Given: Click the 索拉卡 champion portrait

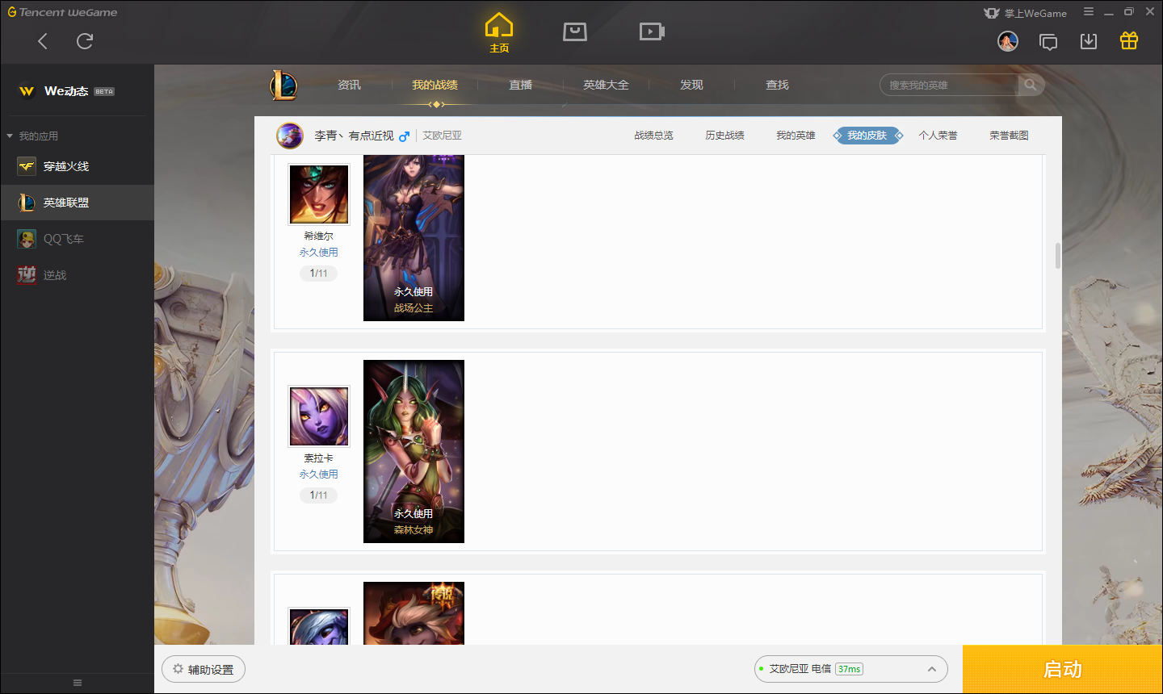Looking at the screenshot, I should tap(319, 416).
